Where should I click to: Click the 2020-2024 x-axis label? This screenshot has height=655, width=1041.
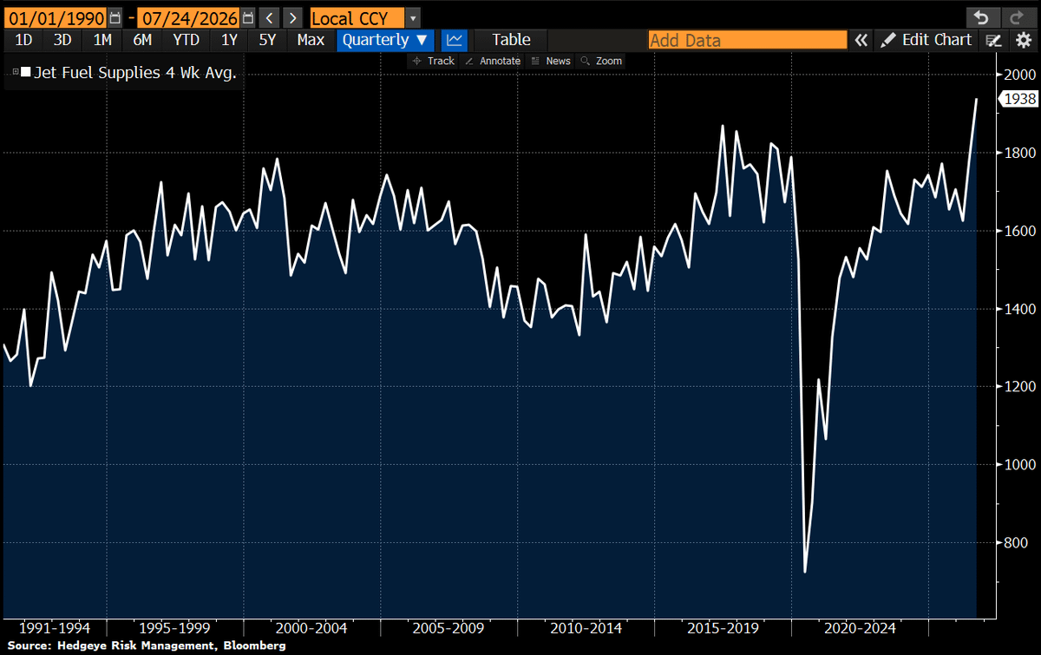click(861, 627)
